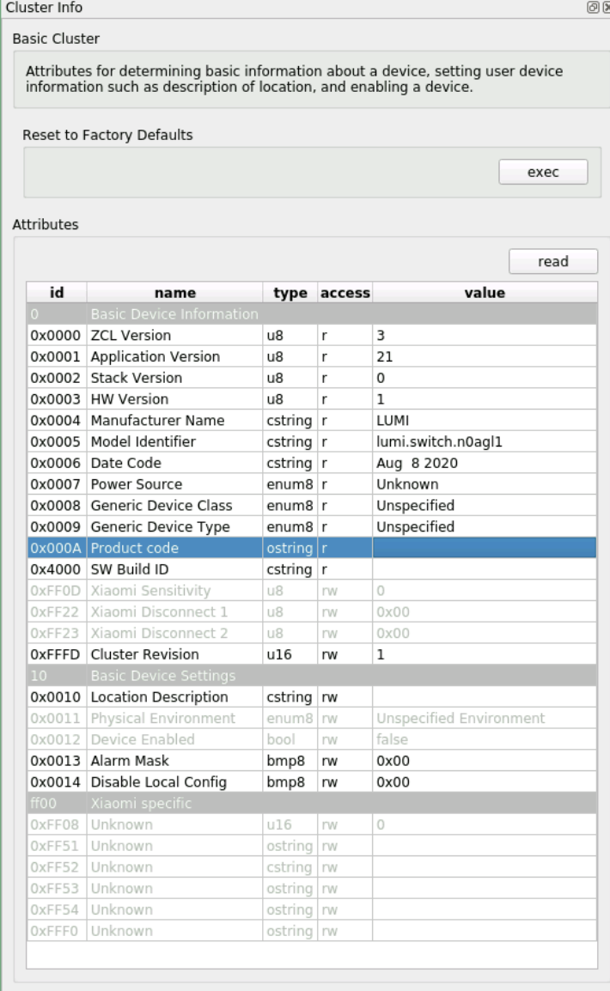Click the 0xFFF0 id cell
Screen dimensions: 610x991
[57, 931]
